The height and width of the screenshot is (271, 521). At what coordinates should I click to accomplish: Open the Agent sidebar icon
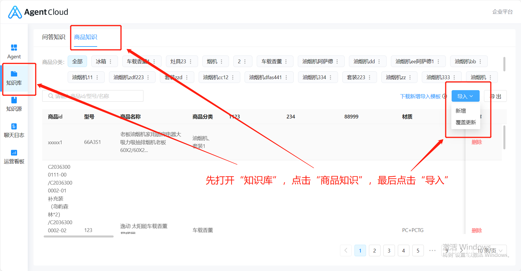point(14,47)
